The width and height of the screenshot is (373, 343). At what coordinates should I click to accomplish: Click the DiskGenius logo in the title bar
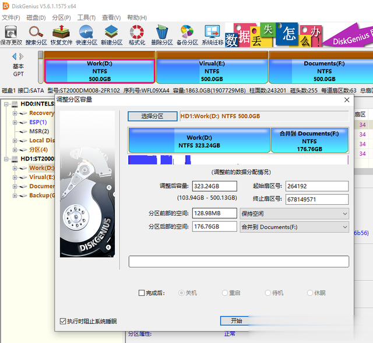click(x=6, y=6)
